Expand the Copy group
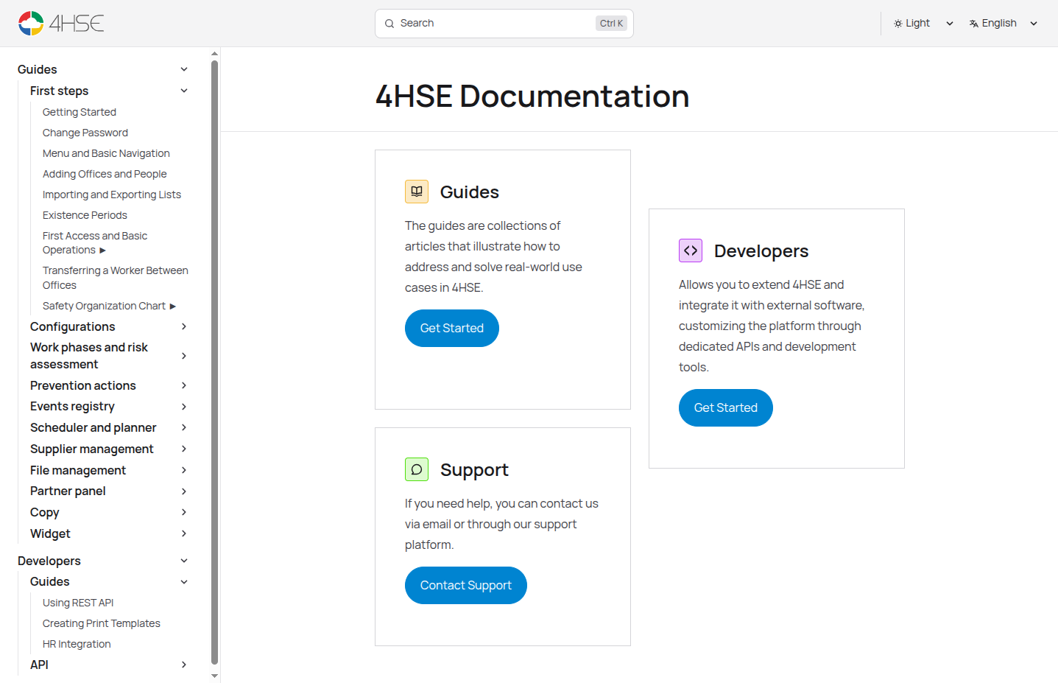The image size is (1058, 683). point(110,512)
